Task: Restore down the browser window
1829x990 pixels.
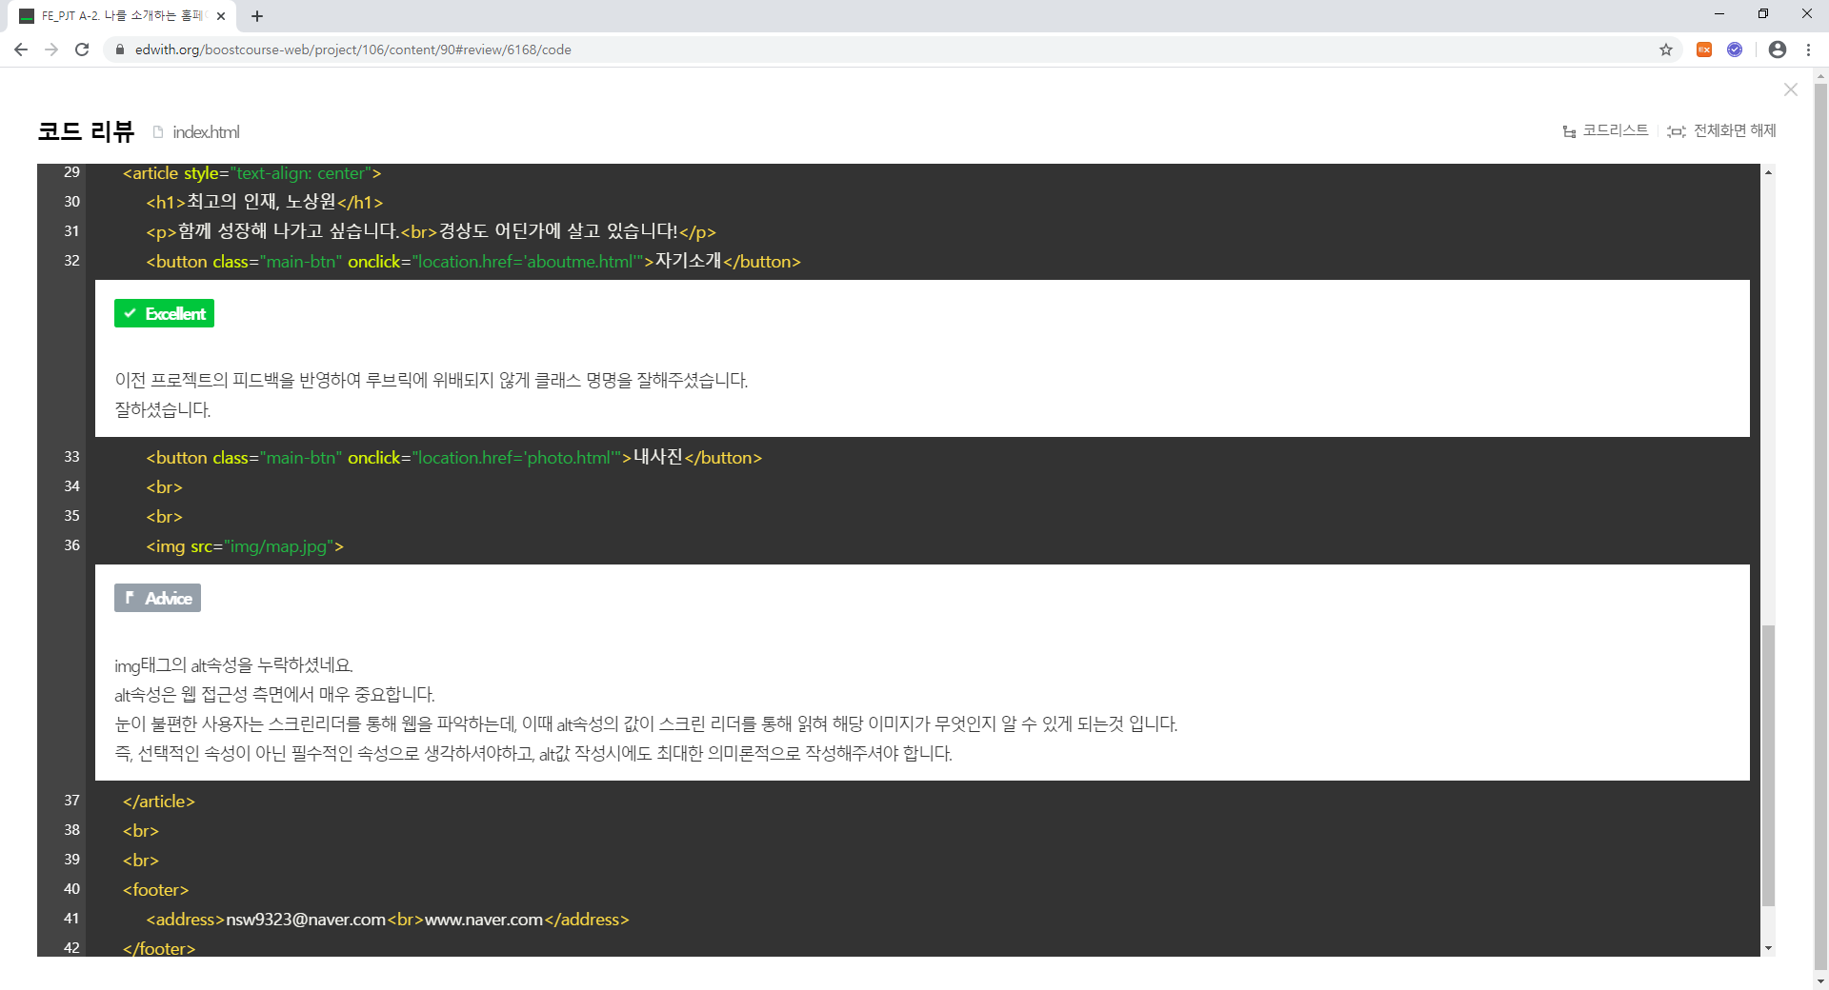Action: [1763, 13]
